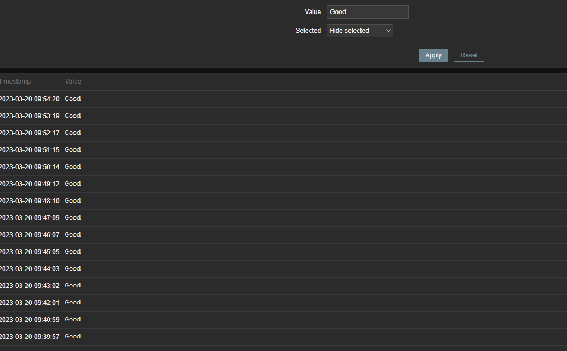Select timestamp 2023-03-20 09:50:14
The width and height of the screenshot is (567, 351).
click(30, 167)
